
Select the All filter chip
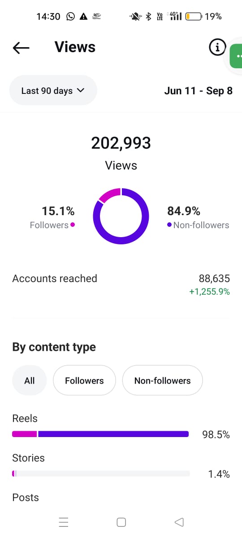pyautogui.click(x=30, y=380)
